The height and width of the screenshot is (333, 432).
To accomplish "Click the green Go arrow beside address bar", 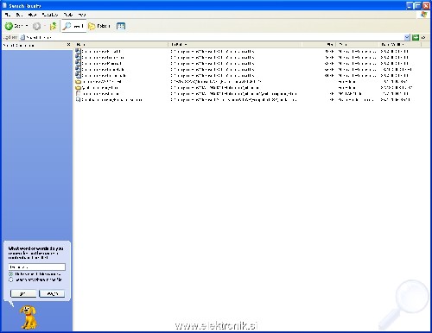I will 416,37.
